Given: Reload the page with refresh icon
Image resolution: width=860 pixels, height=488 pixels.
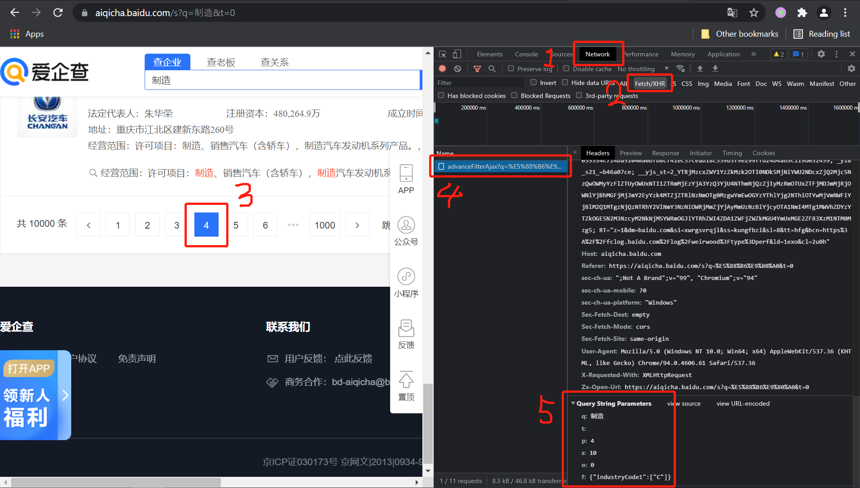Looking at the screenshot, I should click(58, 13).
